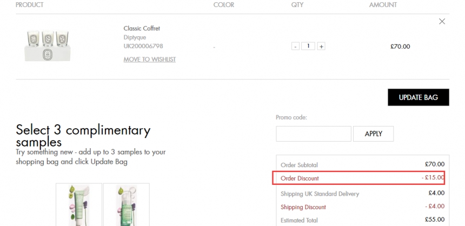Viewport: 465px width, 226px height.
Task: Move the item to wishlist
Action: pos(149,59)
